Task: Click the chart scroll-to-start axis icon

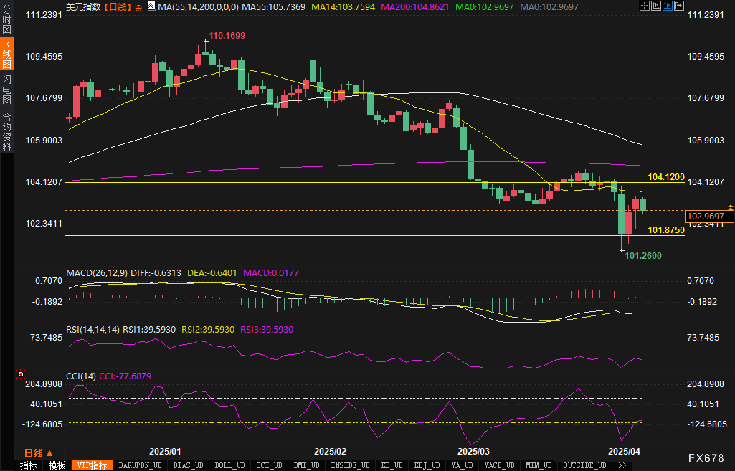Action: click(x=656, y=6)
